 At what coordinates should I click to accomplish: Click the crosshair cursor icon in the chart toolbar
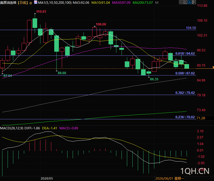(181, 2)
